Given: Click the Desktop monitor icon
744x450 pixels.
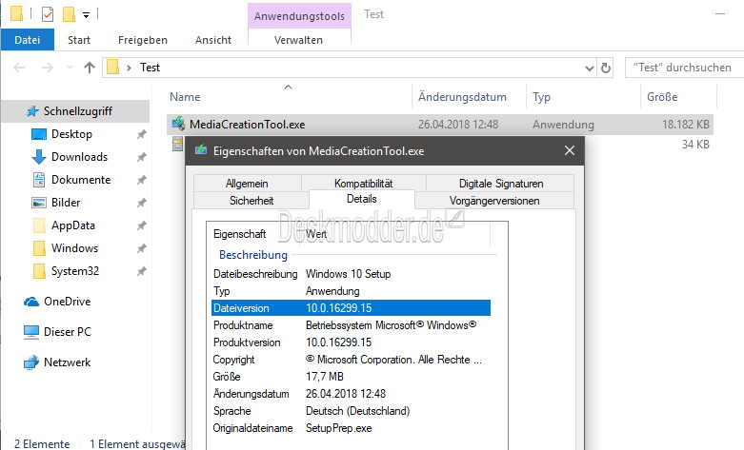Looking at the screenshot, I should click(38, 134).
